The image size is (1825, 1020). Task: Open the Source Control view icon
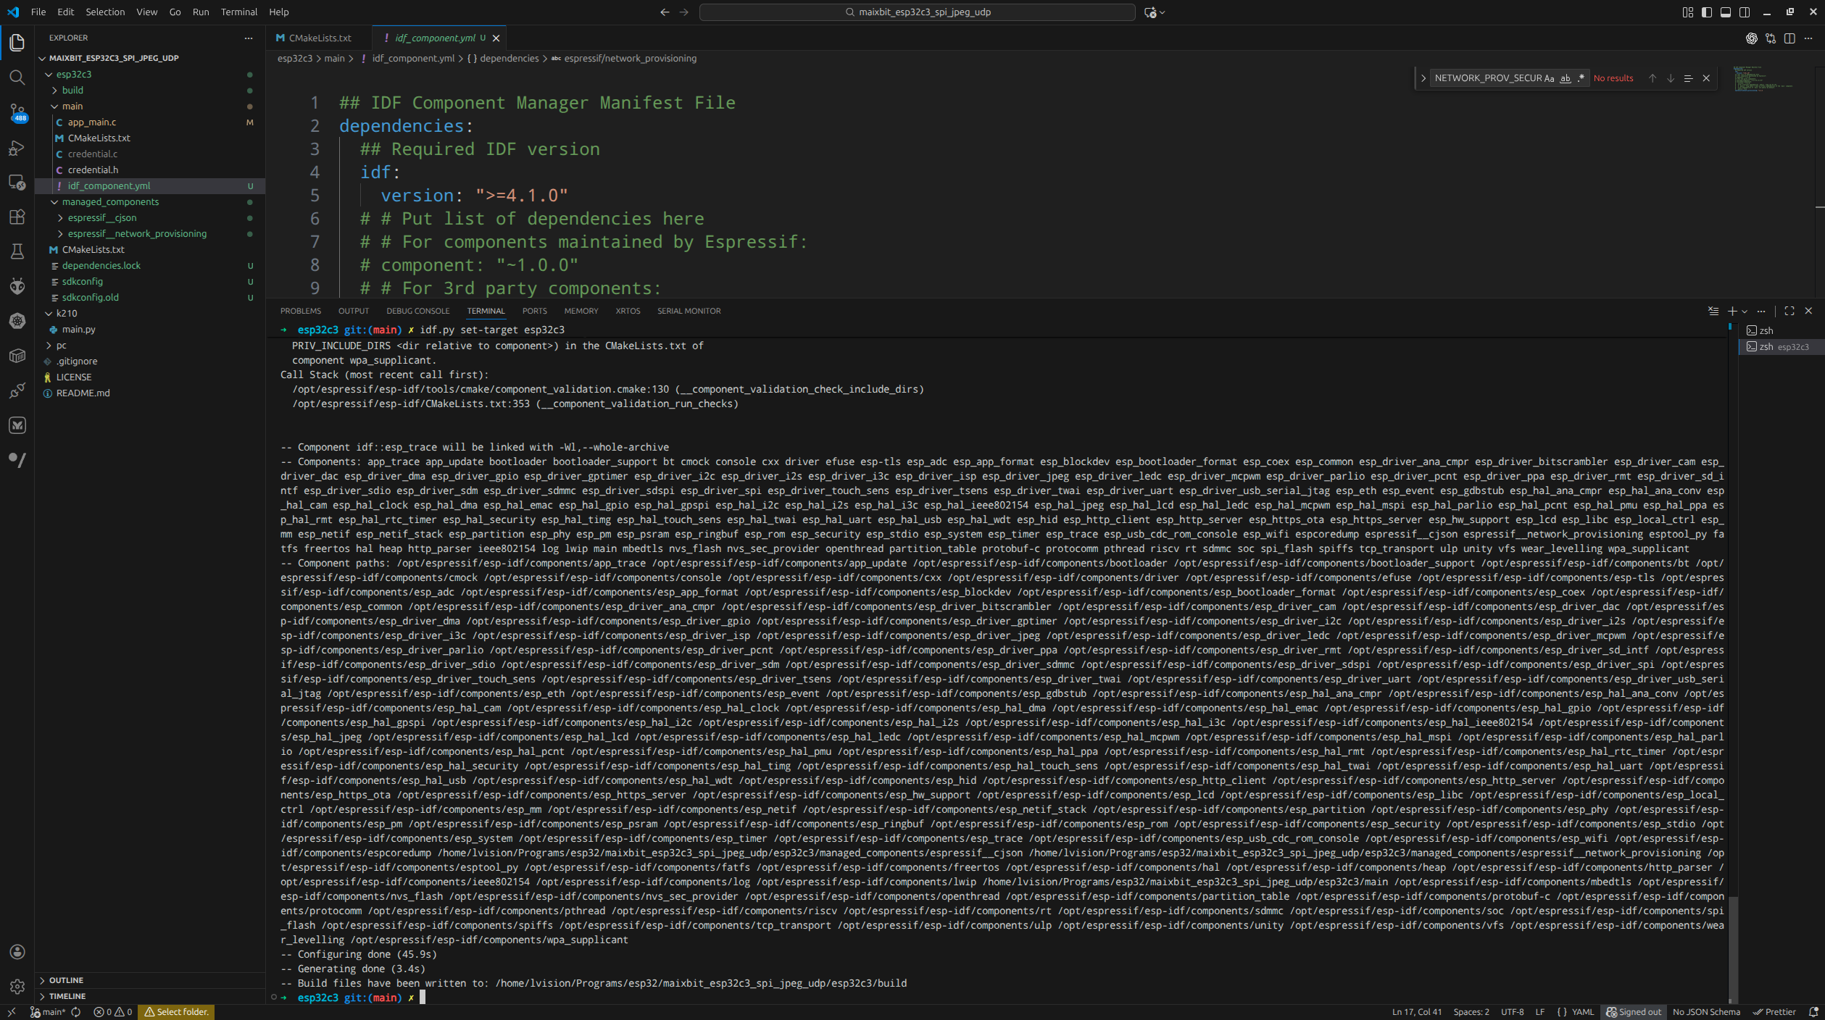(x=17, y=112)
